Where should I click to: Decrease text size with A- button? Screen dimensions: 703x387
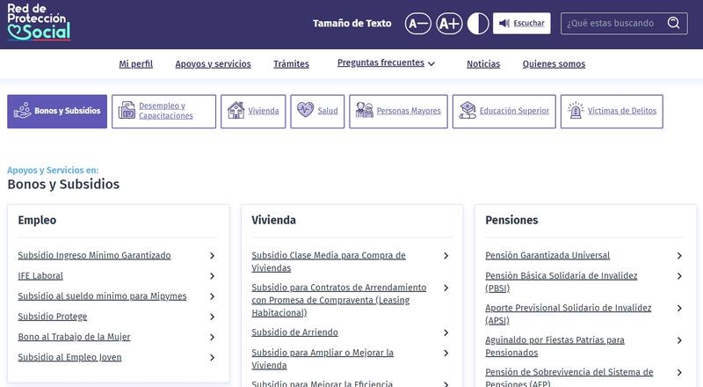[418, 24]
